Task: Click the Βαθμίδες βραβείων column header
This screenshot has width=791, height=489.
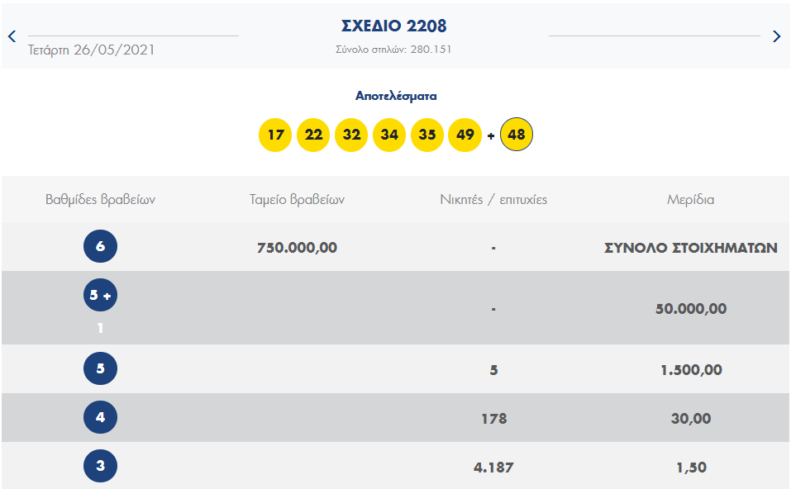Action: tap(100, 199)
